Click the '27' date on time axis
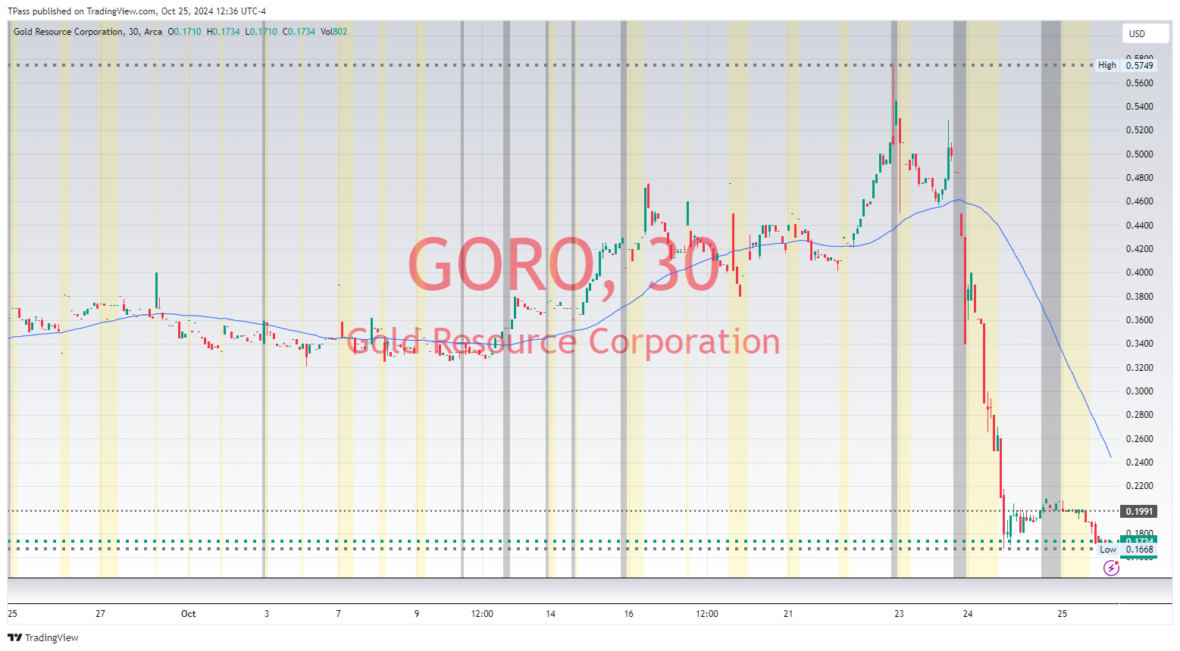This screenshot has height=651, width=1180. click(x=100, y=614)
